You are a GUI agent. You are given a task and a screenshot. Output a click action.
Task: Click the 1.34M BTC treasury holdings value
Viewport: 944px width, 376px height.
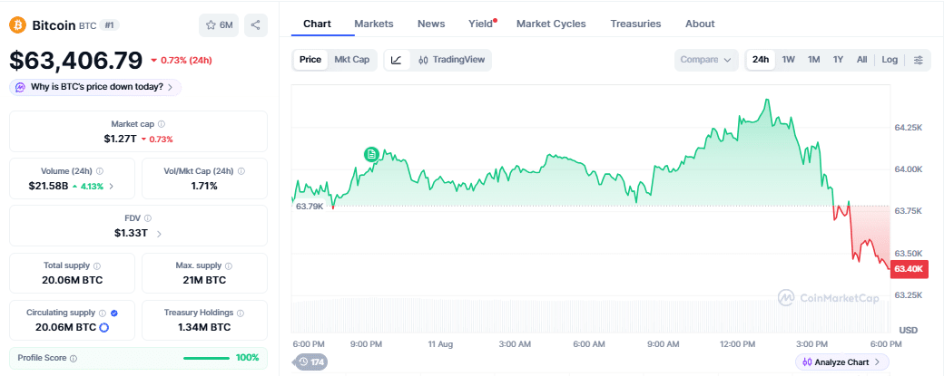coord(204,327)
